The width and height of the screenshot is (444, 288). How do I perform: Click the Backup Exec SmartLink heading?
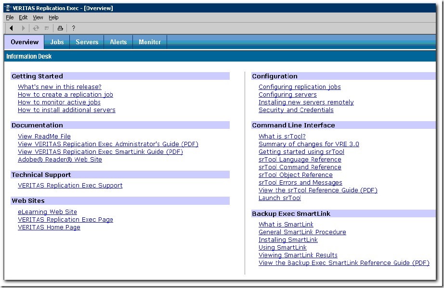291,213
